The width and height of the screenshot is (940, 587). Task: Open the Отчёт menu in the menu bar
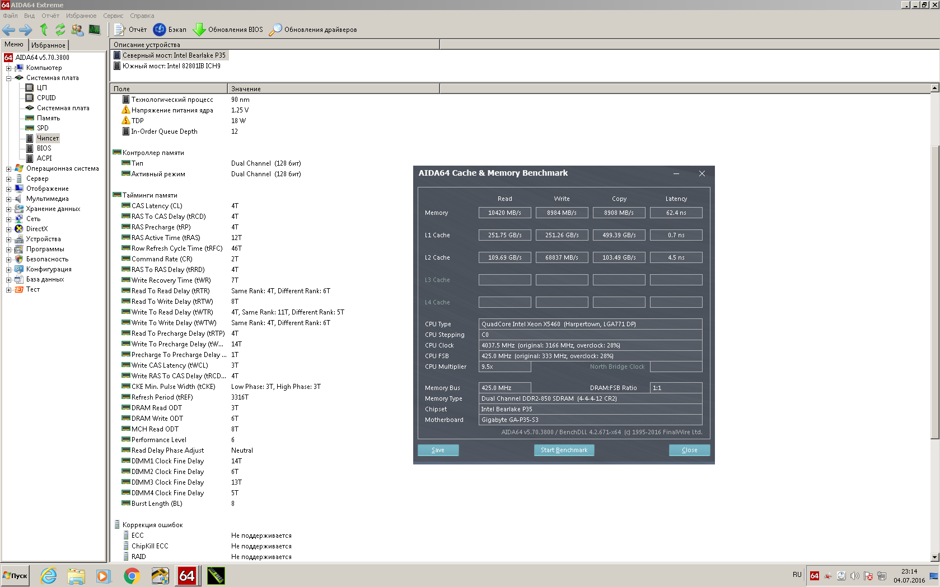point(50,16)
